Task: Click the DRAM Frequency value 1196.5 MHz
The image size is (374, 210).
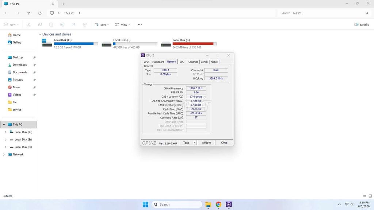Action: click(x=196, y=88)
